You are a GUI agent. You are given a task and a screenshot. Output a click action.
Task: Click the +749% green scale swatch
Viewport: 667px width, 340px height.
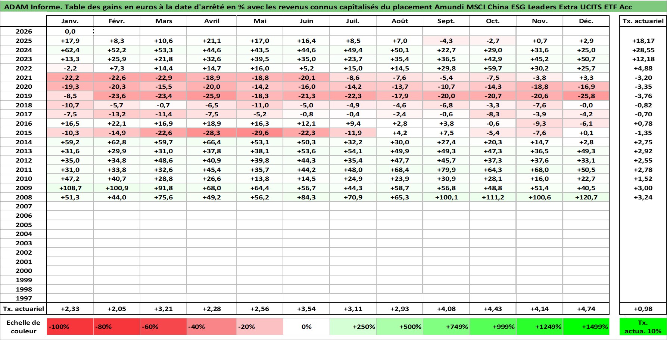tap(446, 327)
